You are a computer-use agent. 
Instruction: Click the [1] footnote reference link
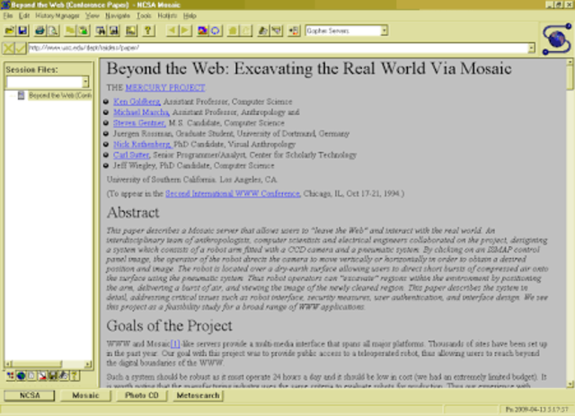tap(175, 344)
